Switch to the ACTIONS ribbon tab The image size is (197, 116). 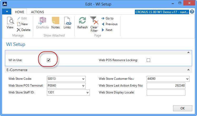pyautogui.click(x=37, y=12)
